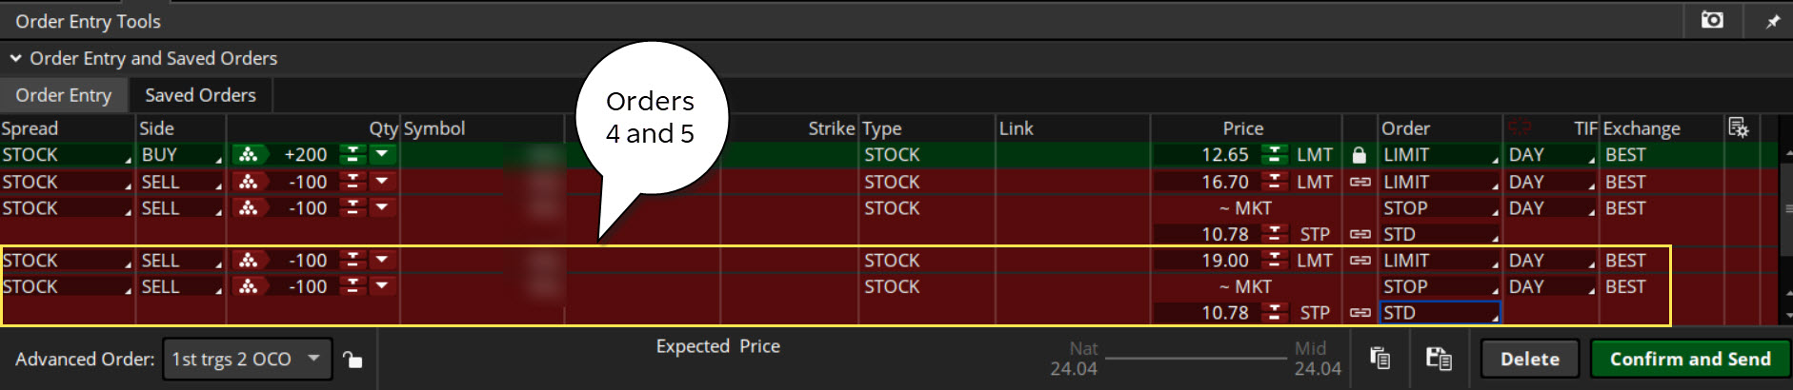Click the paste order icon beside Delete
1793x390 pixels.
coord(1439,359)
